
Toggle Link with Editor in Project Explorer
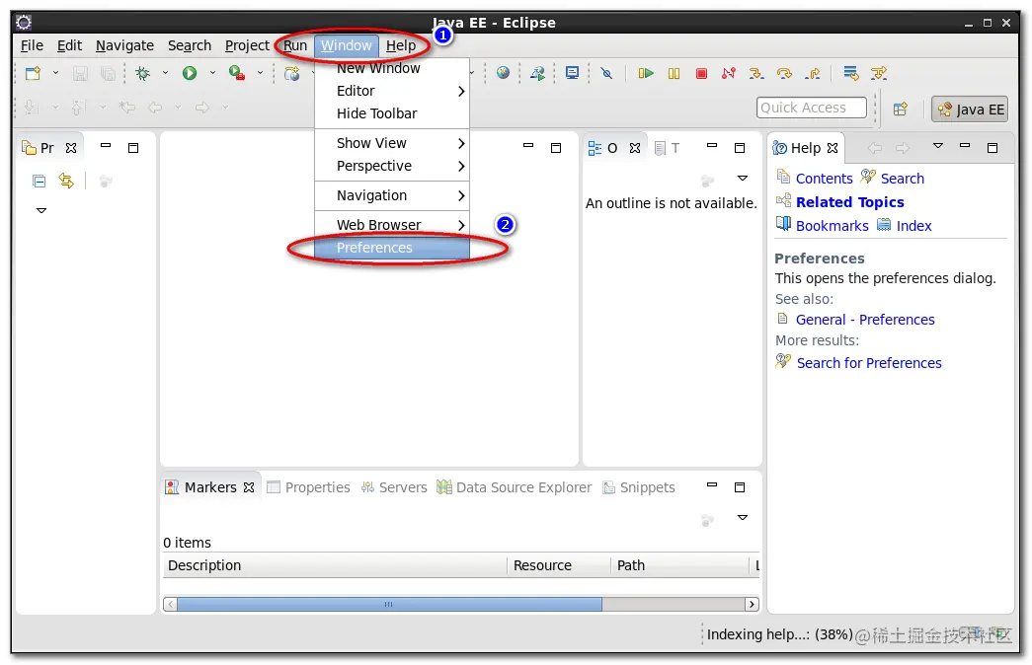tap(66, 181)
